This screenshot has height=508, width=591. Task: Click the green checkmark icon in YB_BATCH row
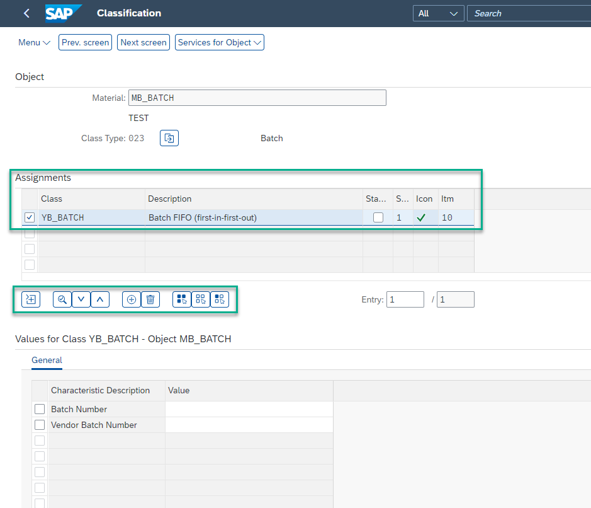[421, 218]
